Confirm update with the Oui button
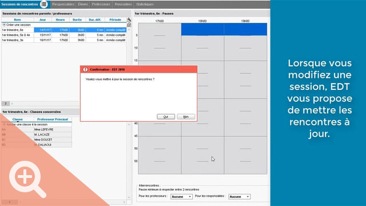The height and width of the screenshot is (206, 366). pyautogui.click(x=166, y=117)
